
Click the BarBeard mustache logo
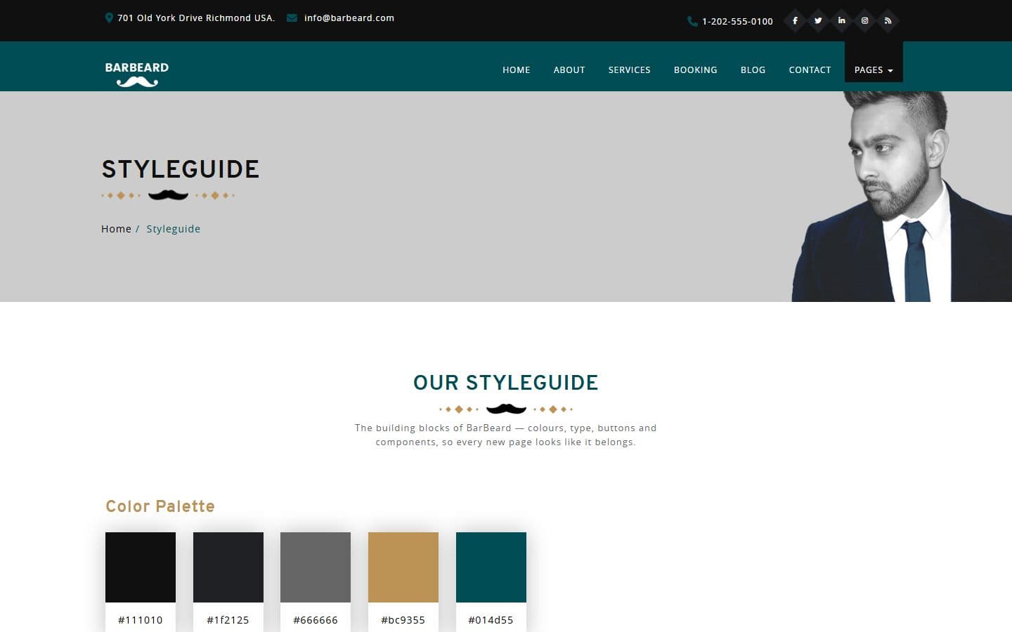(137, 74)
